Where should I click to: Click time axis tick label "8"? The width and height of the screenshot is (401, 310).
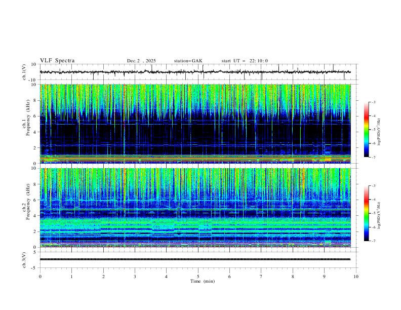pos(293,277)
